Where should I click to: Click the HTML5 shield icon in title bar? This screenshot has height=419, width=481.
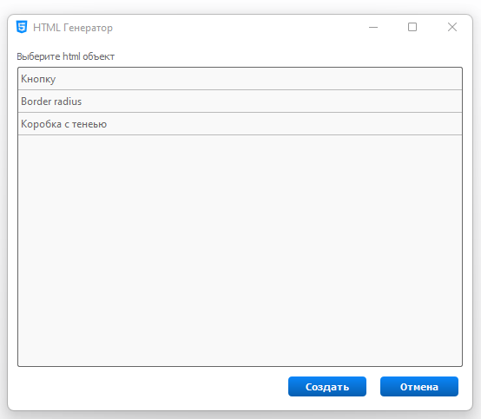[x=22, y=27]
